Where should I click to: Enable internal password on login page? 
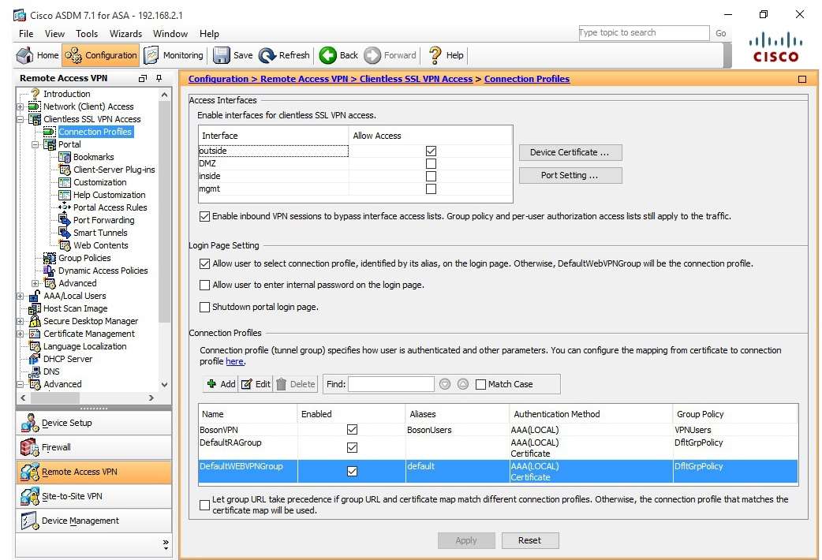[x=204, y=286]
